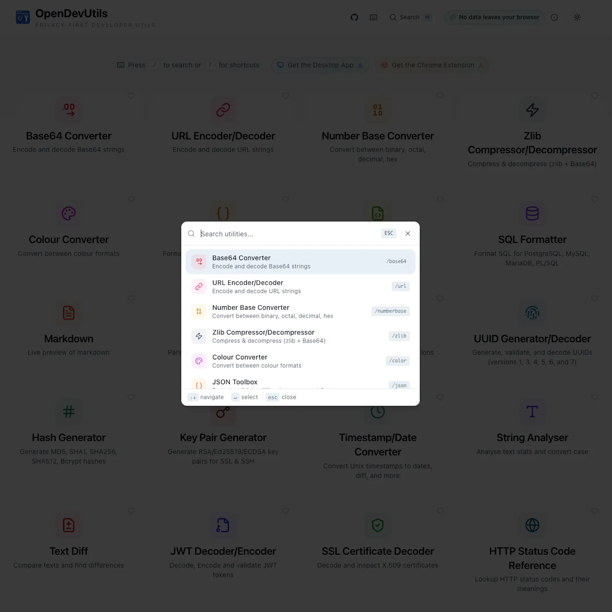Viewport: 612px width, 612px height.
Task: Open the Text Diff card icon
Action: click(69, 525)
